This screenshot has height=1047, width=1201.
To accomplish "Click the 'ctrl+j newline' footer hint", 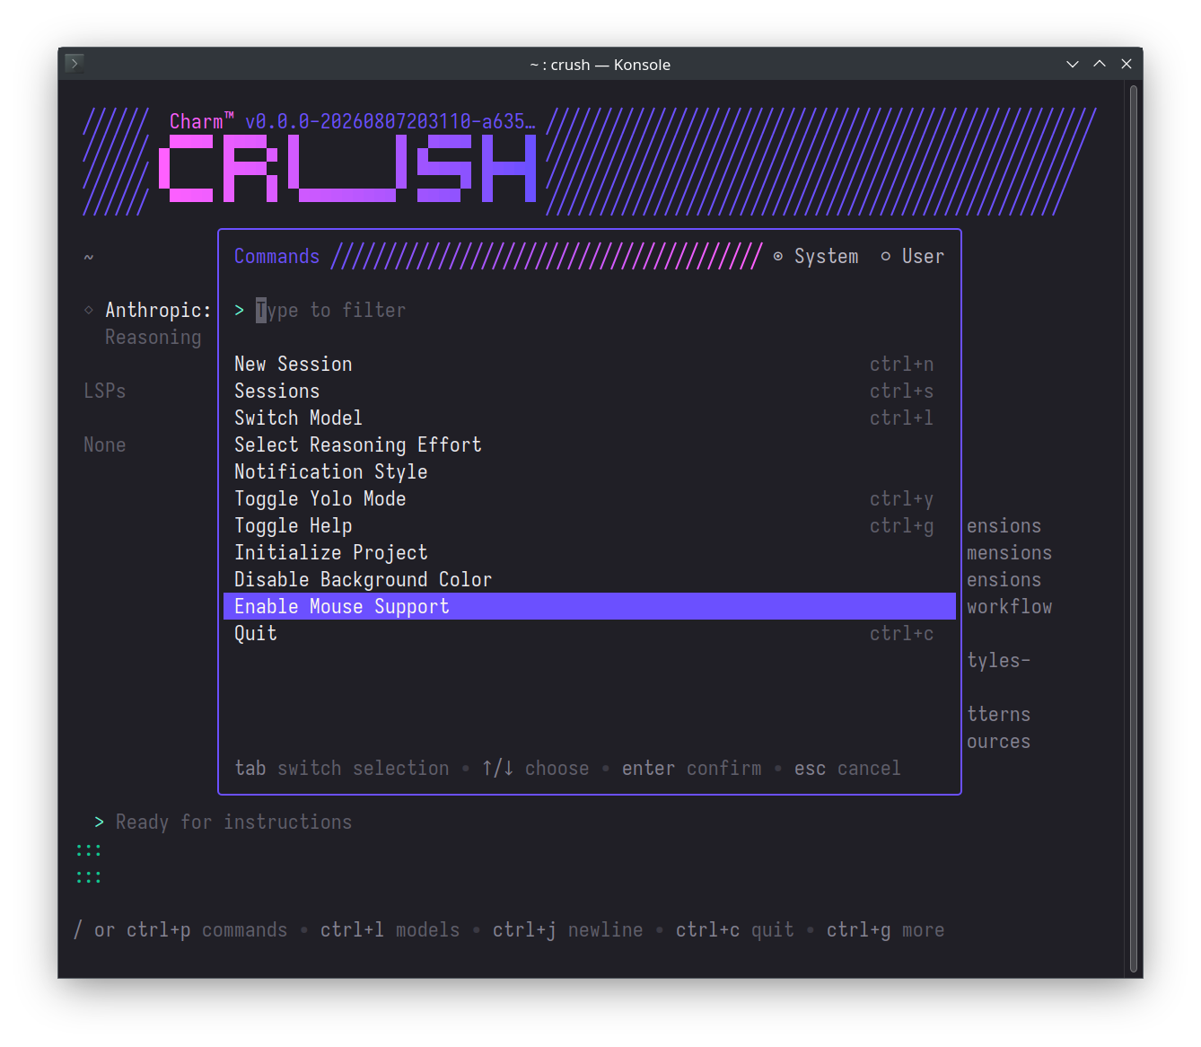I will point(567,930).
